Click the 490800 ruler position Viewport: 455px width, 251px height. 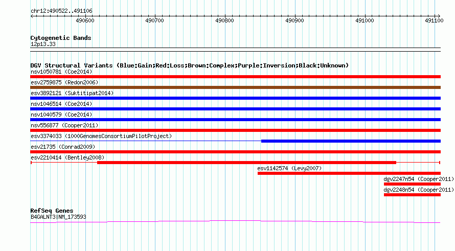224,20
